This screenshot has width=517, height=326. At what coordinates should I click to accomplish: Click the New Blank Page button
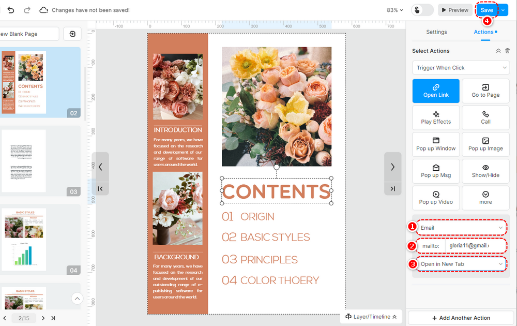pos(29,34)
